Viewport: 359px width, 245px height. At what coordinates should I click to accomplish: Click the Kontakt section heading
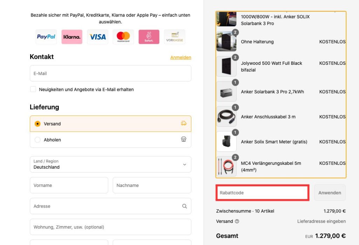coord(42,57)
